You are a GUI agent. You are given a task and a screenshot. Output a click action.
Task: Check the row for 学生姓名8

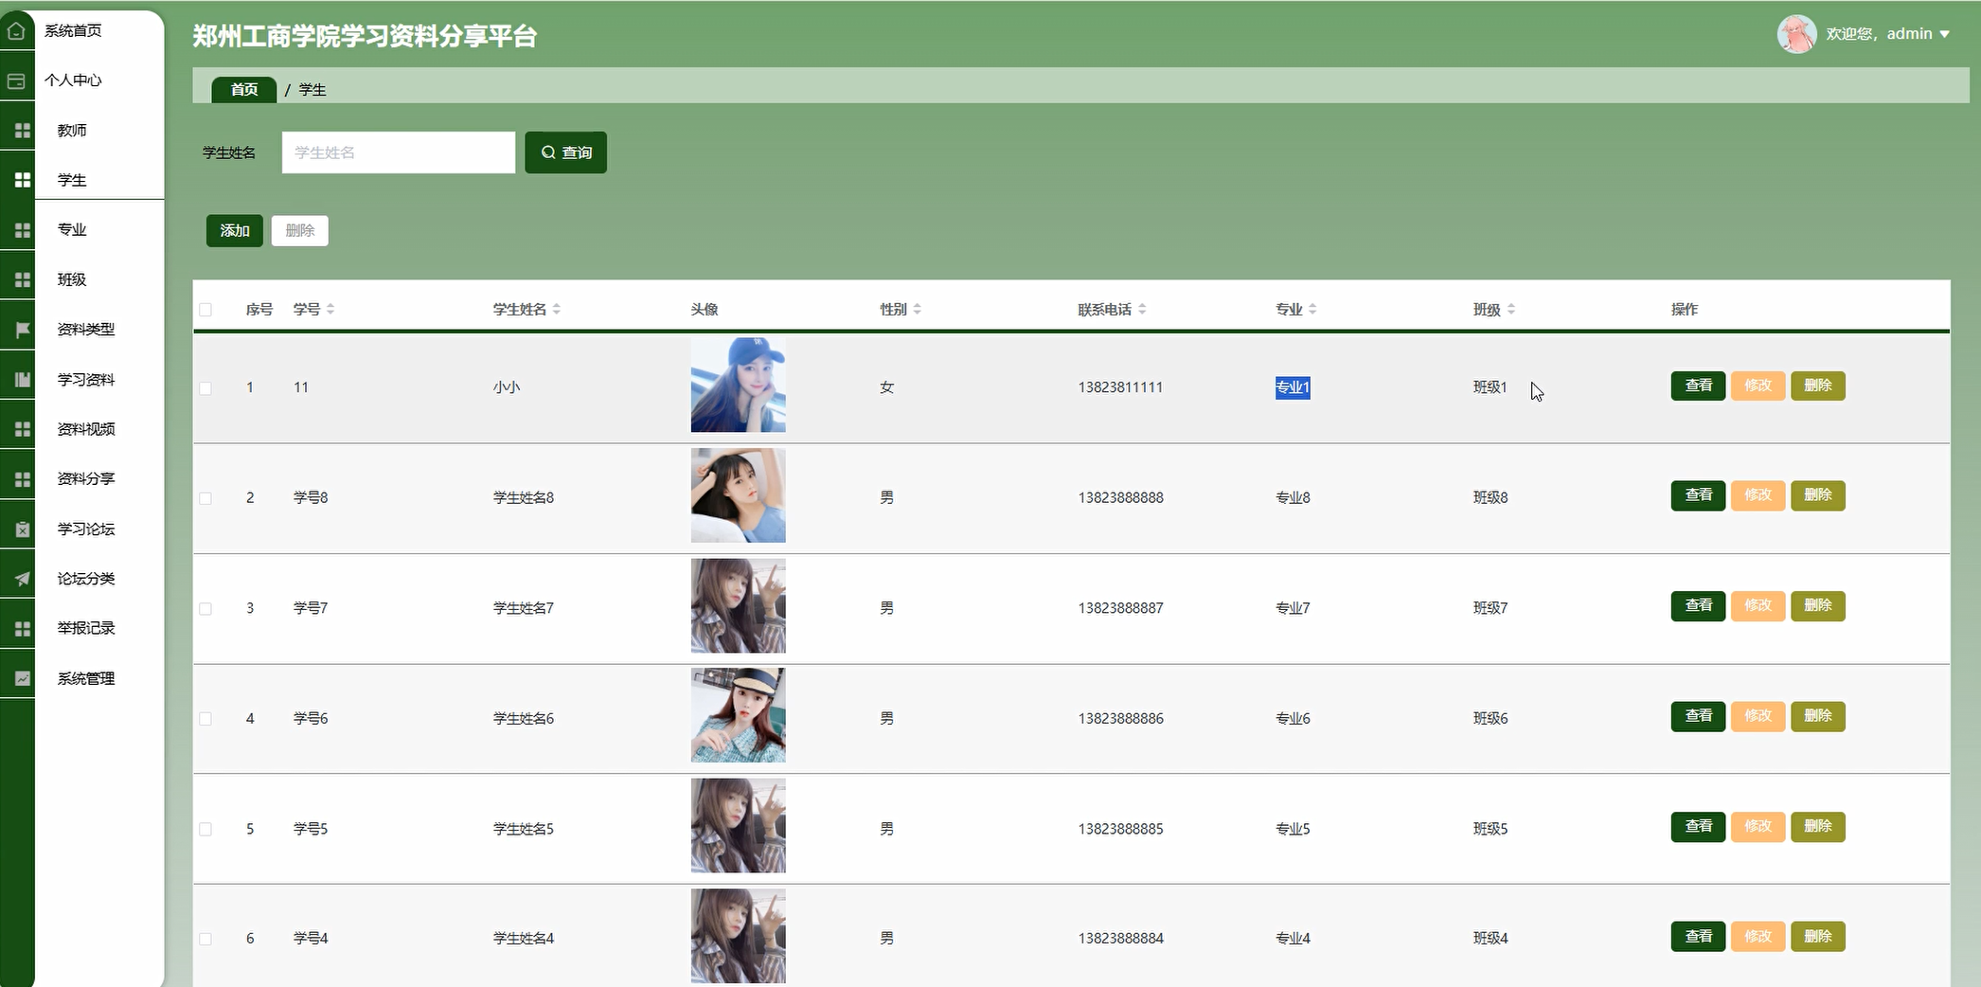(x=205, y=498)
